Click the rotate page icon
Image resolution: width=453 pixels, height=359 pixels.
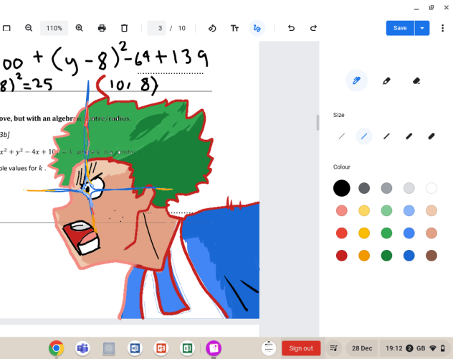pos(212,28)
